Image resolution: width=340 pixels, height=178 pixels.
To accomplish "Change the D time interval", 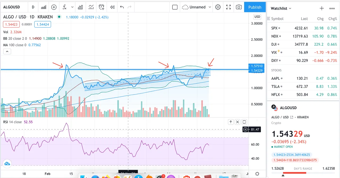I will 33,7.
